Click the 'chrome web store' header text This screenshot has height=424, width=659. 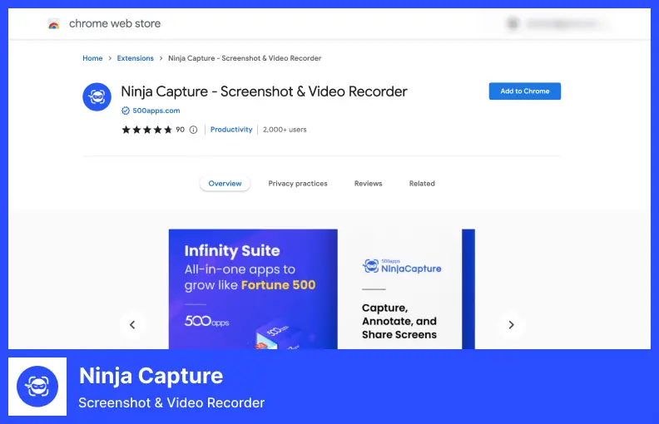click(115, 24)
